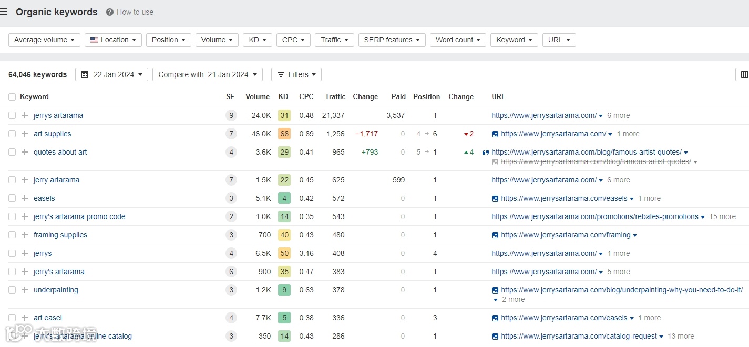The width and height of the screenshot is (749, 347).
Task: Open the SERP features dropdown
Action: [x=392, y=40]
